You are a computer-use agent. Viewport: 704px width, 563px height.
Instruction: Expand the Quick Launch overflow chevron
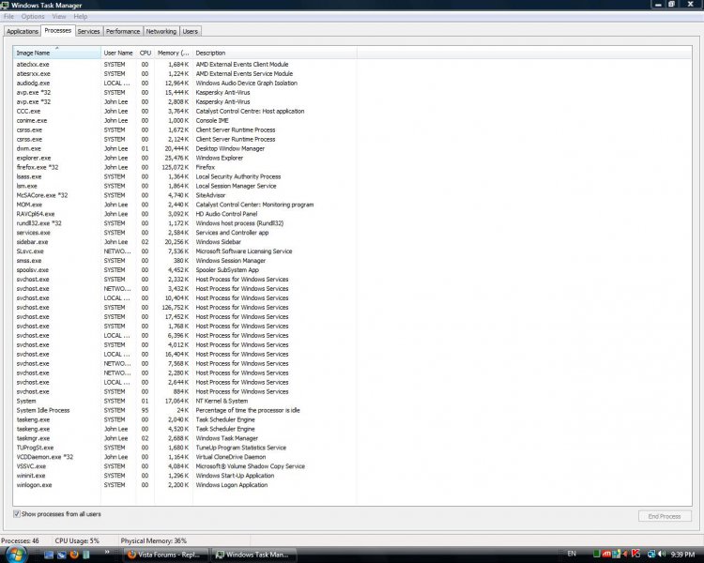pos(107,553)
